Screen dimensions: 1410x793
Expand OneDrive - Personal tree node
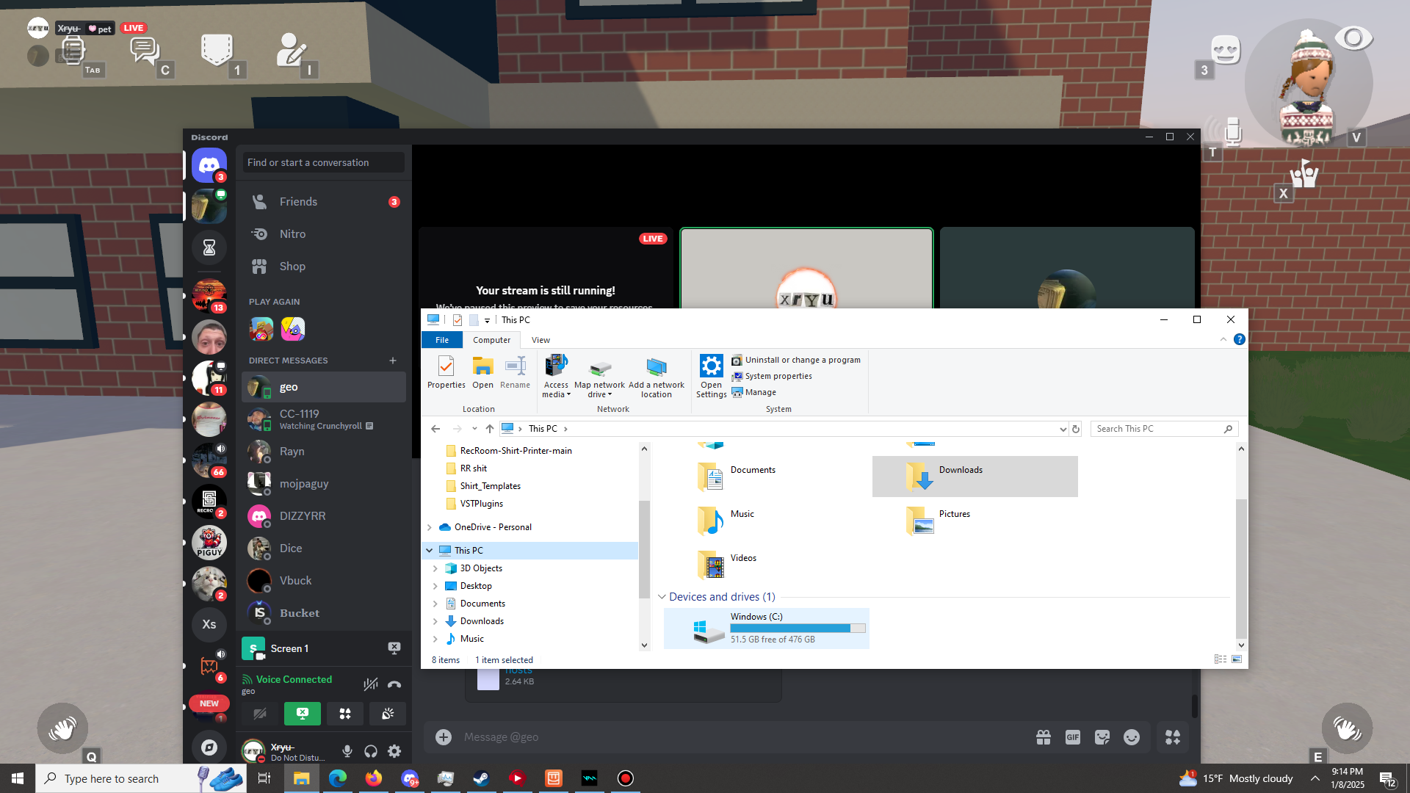click(x=430, y=527)
